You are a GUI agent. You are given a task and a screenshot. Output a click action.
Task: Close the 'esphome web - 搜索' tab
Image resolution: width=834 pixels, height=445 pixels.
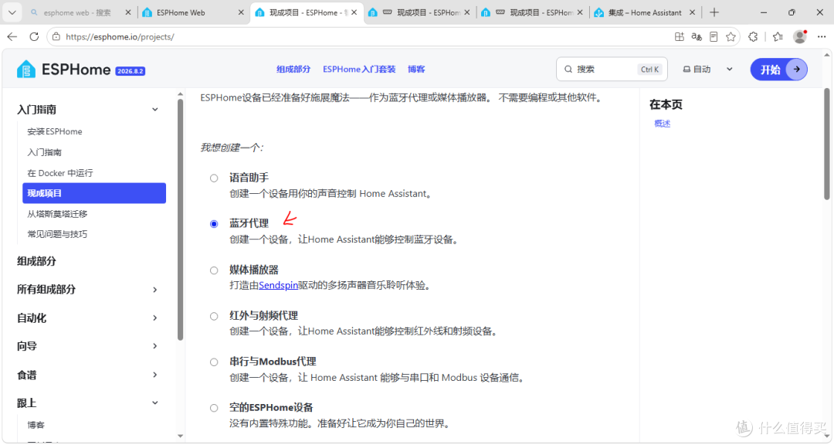[x=128, y=12]
